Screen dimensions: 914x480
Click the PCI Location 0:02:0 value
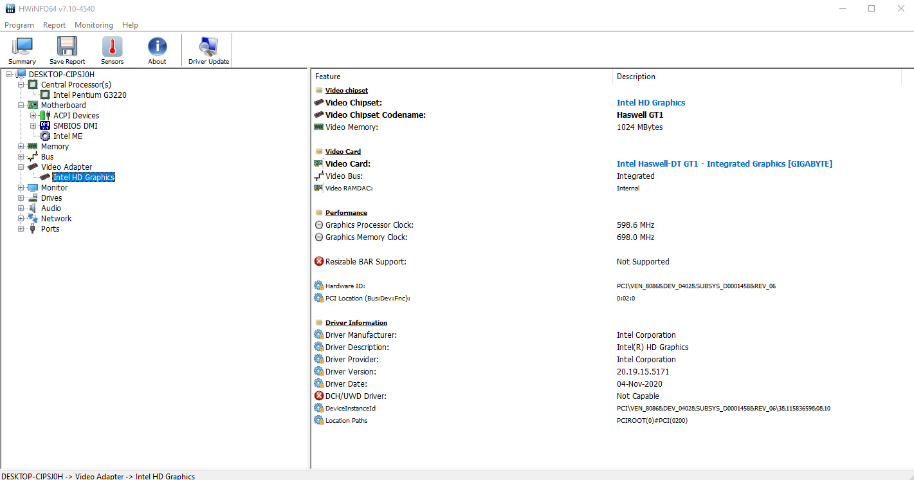626,298
